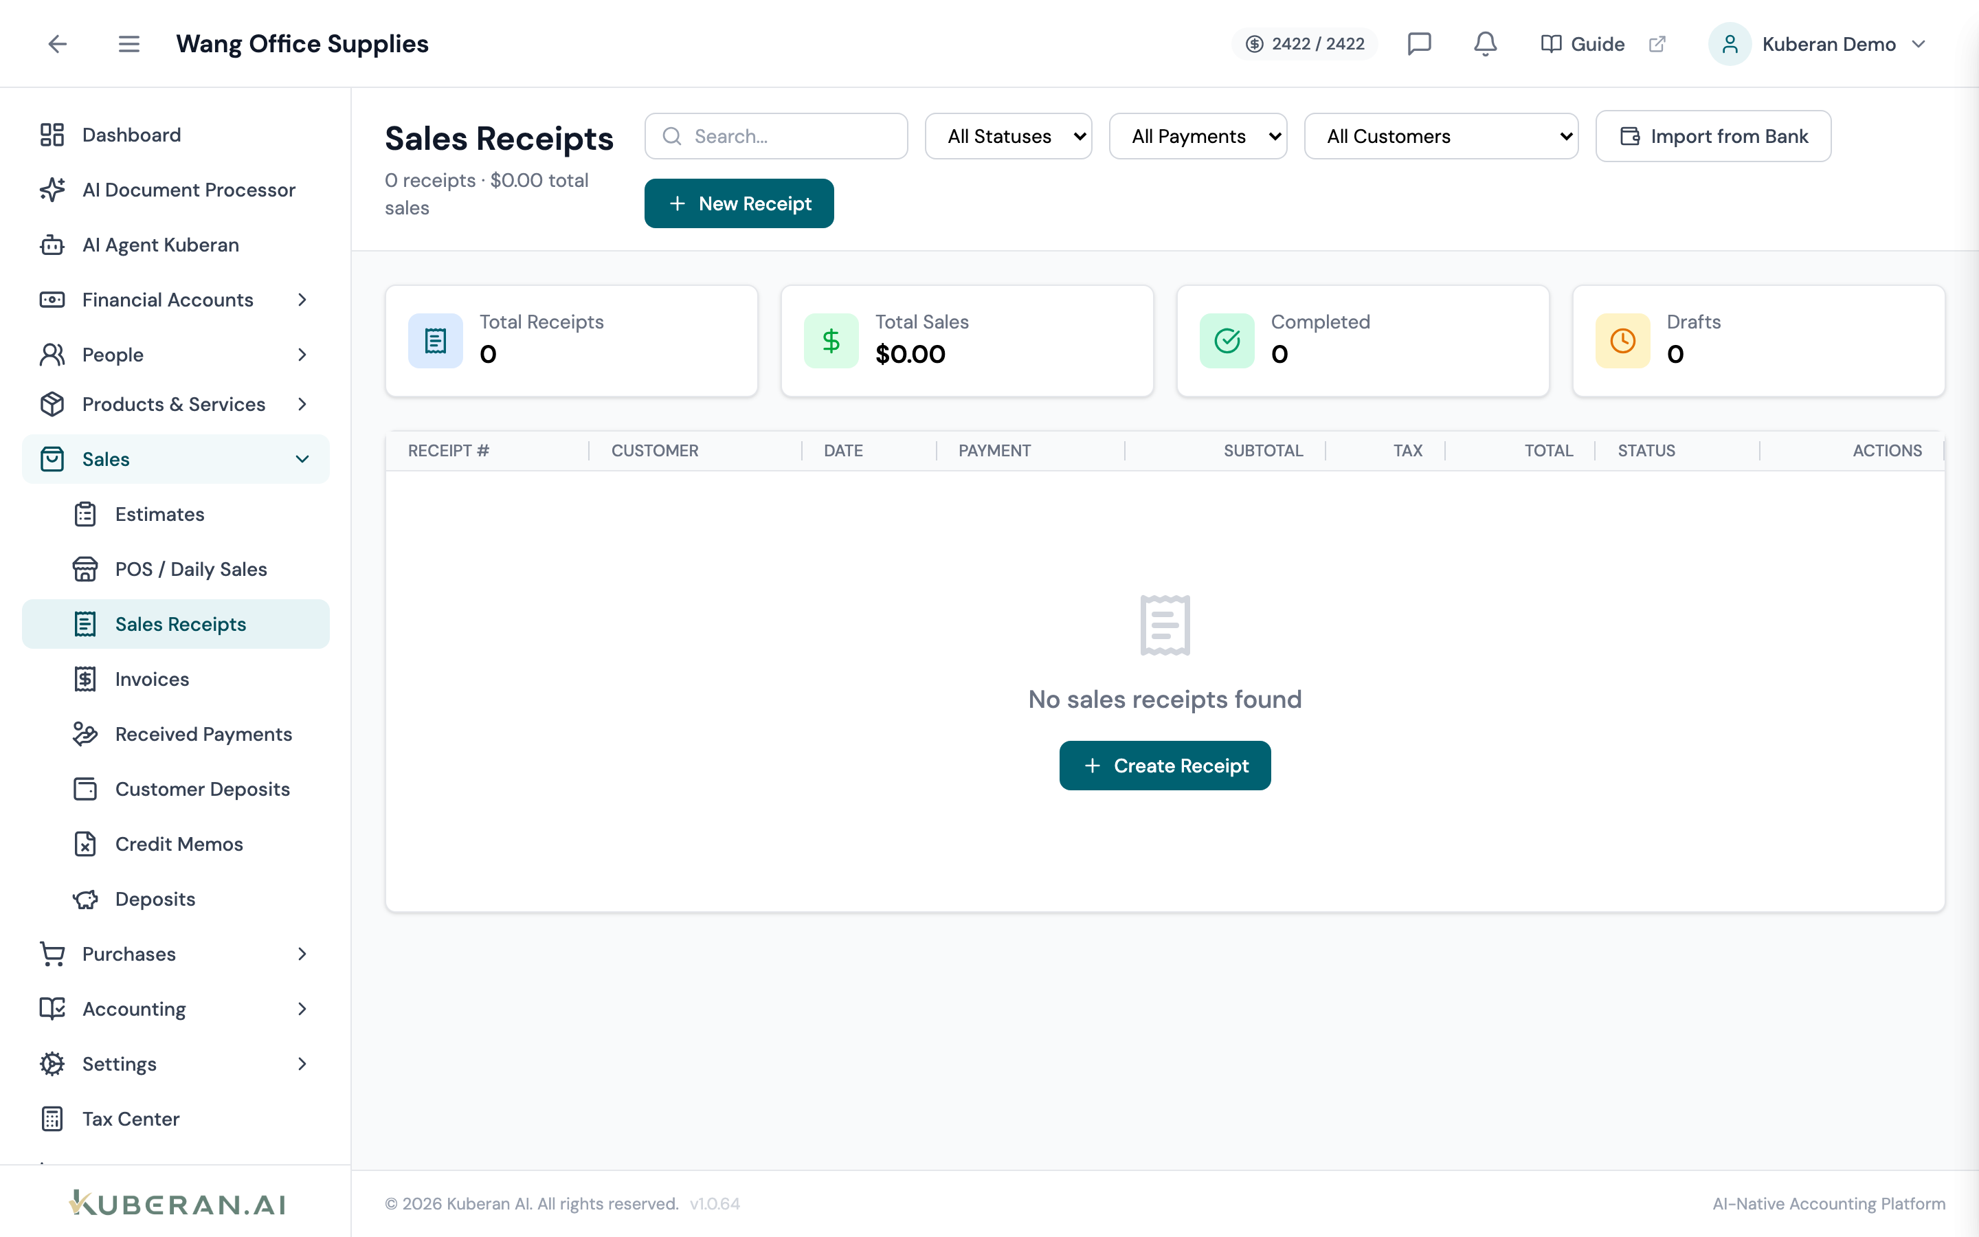
Task: Toggle the hamburger menu icon
Action: click(x=128, y=43)
